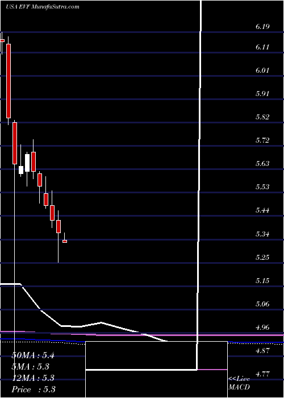
Task: Click the 5.25 price axis label
Action: 262,258
